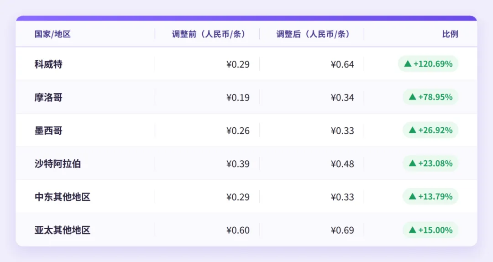
Task: Click the 墨西哥 row label
Action: click(x=48, y=131)
